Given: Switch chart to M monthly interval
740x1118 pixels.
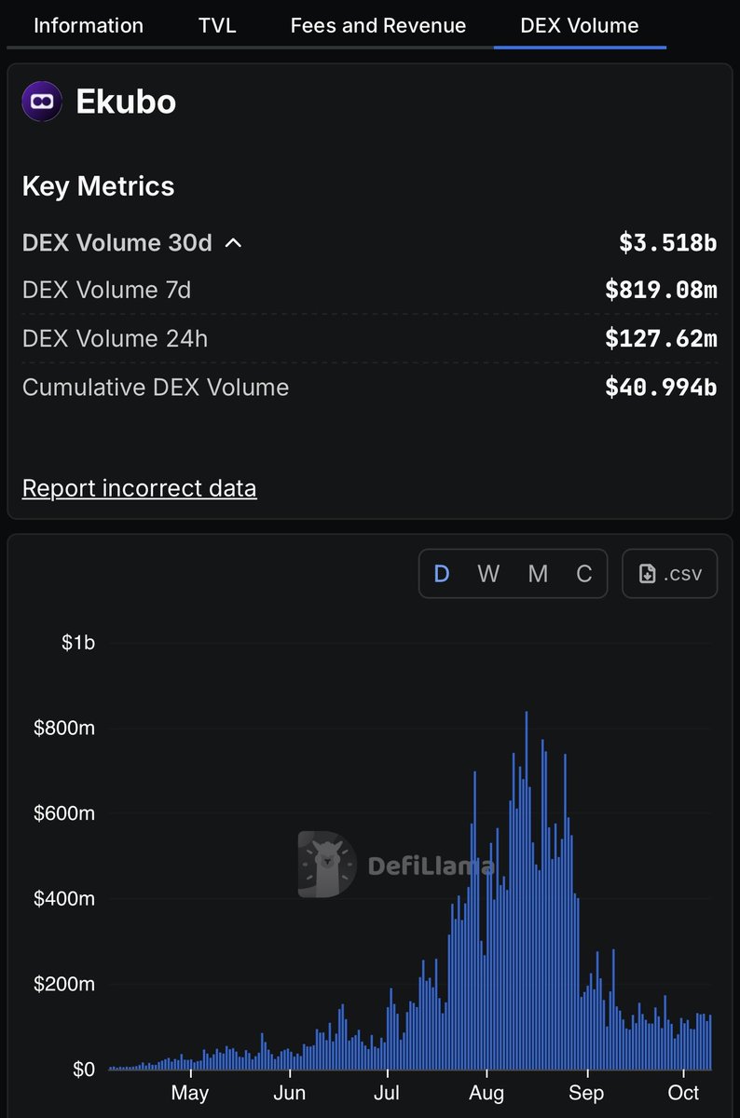Looking at the screenshot, I should pyautogui.click(x=538, y=573).
